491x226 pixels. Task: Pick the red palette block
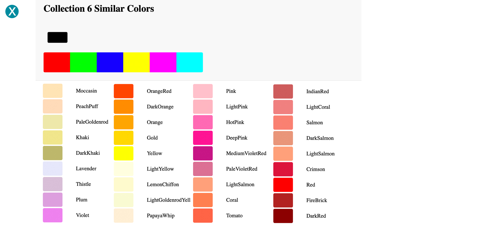pyautogui.click(x=57, y=62)
